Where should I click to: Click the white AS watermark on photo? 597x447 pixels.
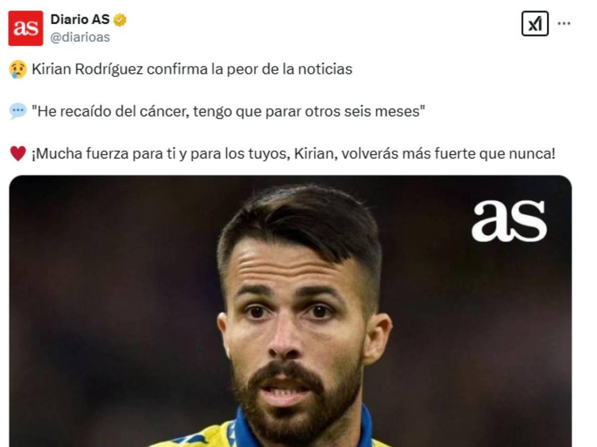click(509, 221)
